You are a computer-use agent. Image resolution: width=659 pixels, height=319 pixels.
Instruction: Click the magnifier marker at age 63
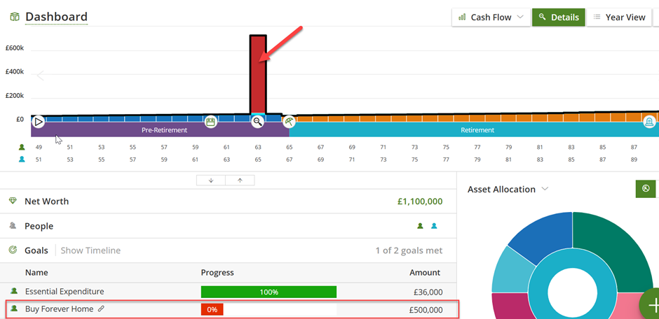coord(257,122)
